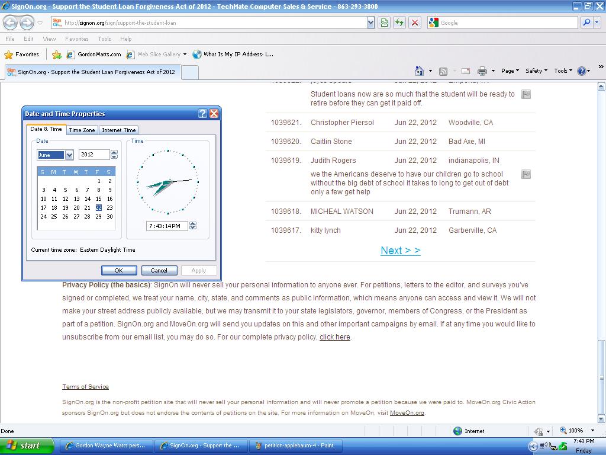Follow the Next > > link
The height and width of the screenshot is (455, 606).
click(401, 251)
